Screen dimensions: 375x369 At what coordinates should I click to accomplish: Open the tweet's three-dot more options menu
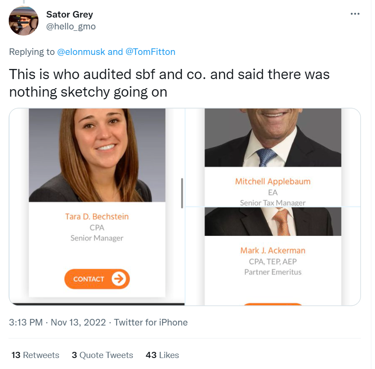click(355, 14)
